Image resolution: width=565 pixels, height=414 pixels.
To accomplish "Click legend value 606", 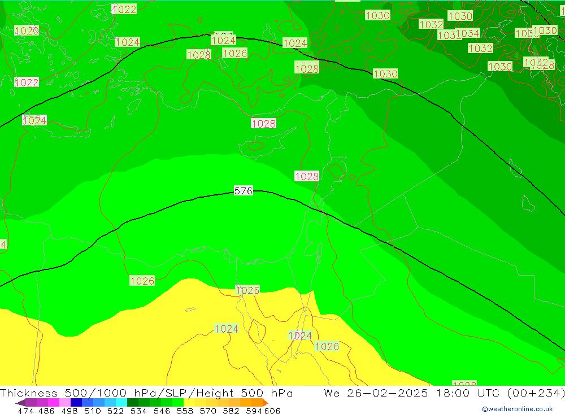I will pyautogui.click(x=272, y=411).
